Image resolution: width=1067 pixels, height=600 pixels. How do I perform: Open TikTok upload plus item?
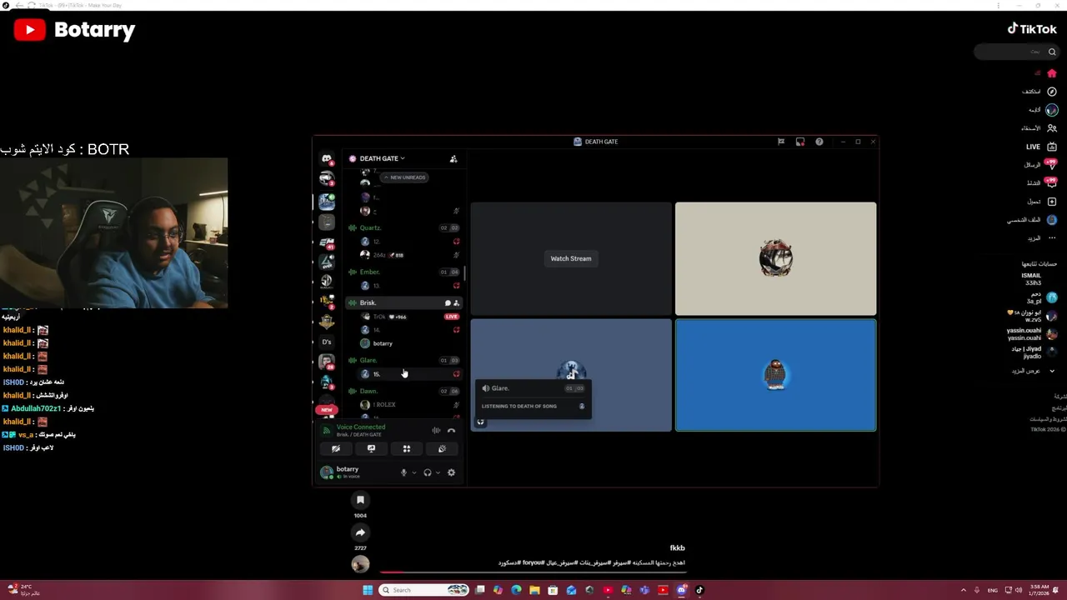coord(1042,202)
